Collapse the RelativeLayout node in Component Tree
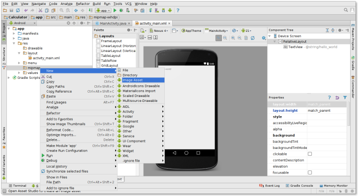358x196 pixels. [275, 41]
